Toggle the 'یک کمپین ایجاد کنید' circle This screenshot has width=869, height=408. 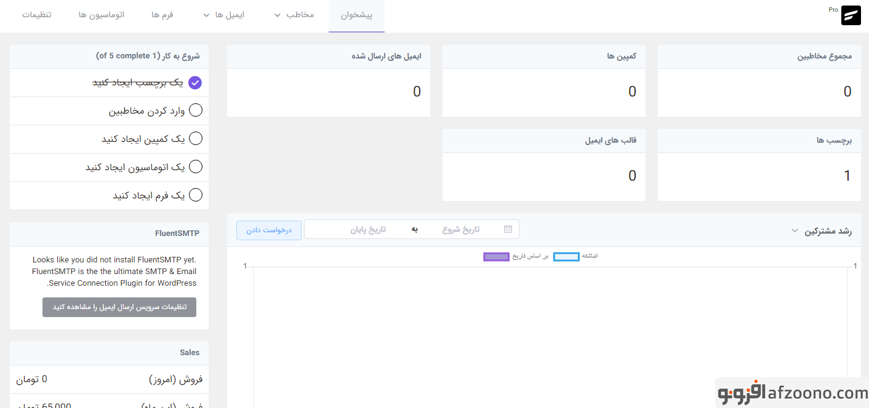[x=195, y=139]
